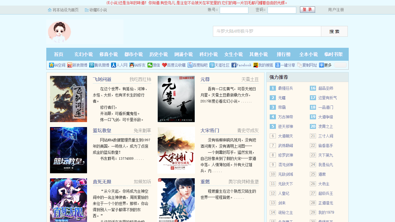Click the 我的搜狐 share icon
The image size is (395, 222).
[x=256, y=65]
